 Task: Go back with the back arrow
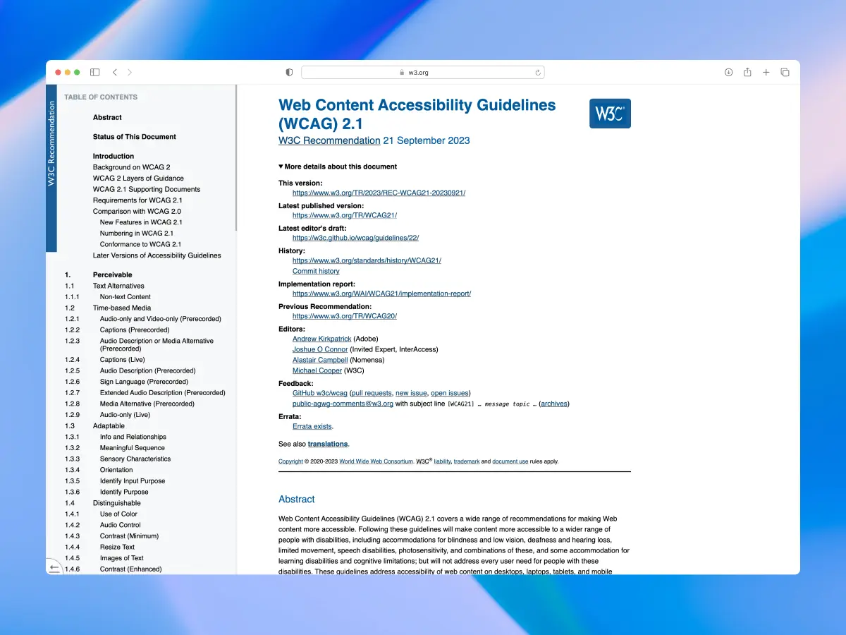pyautogui.click(x=115, y=72)
